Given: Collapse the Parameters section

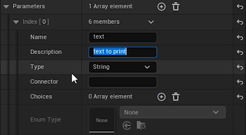Looking at the screenshot, I should pyautogui.click(x=6, y=7).
